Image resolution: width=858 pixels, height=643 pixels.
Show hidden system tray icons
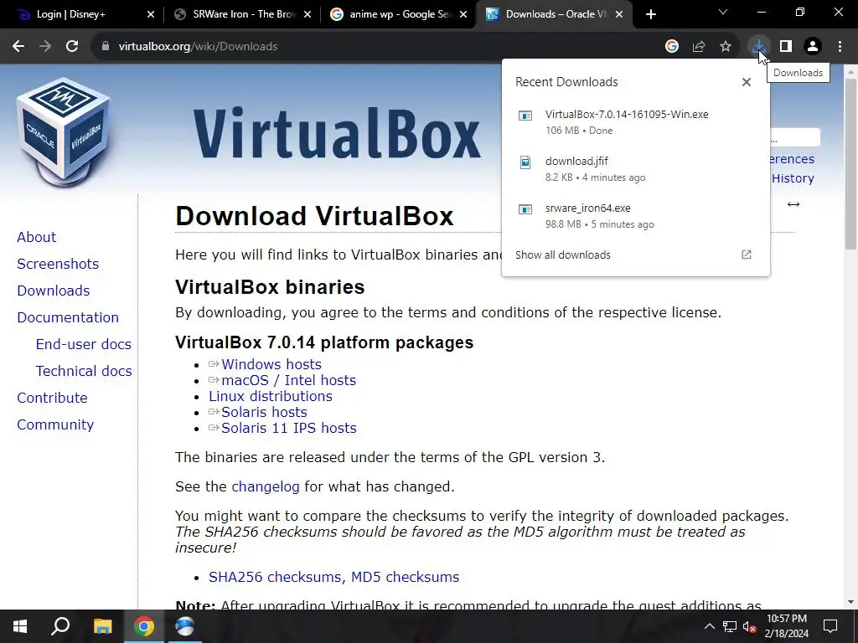[709, 626]
